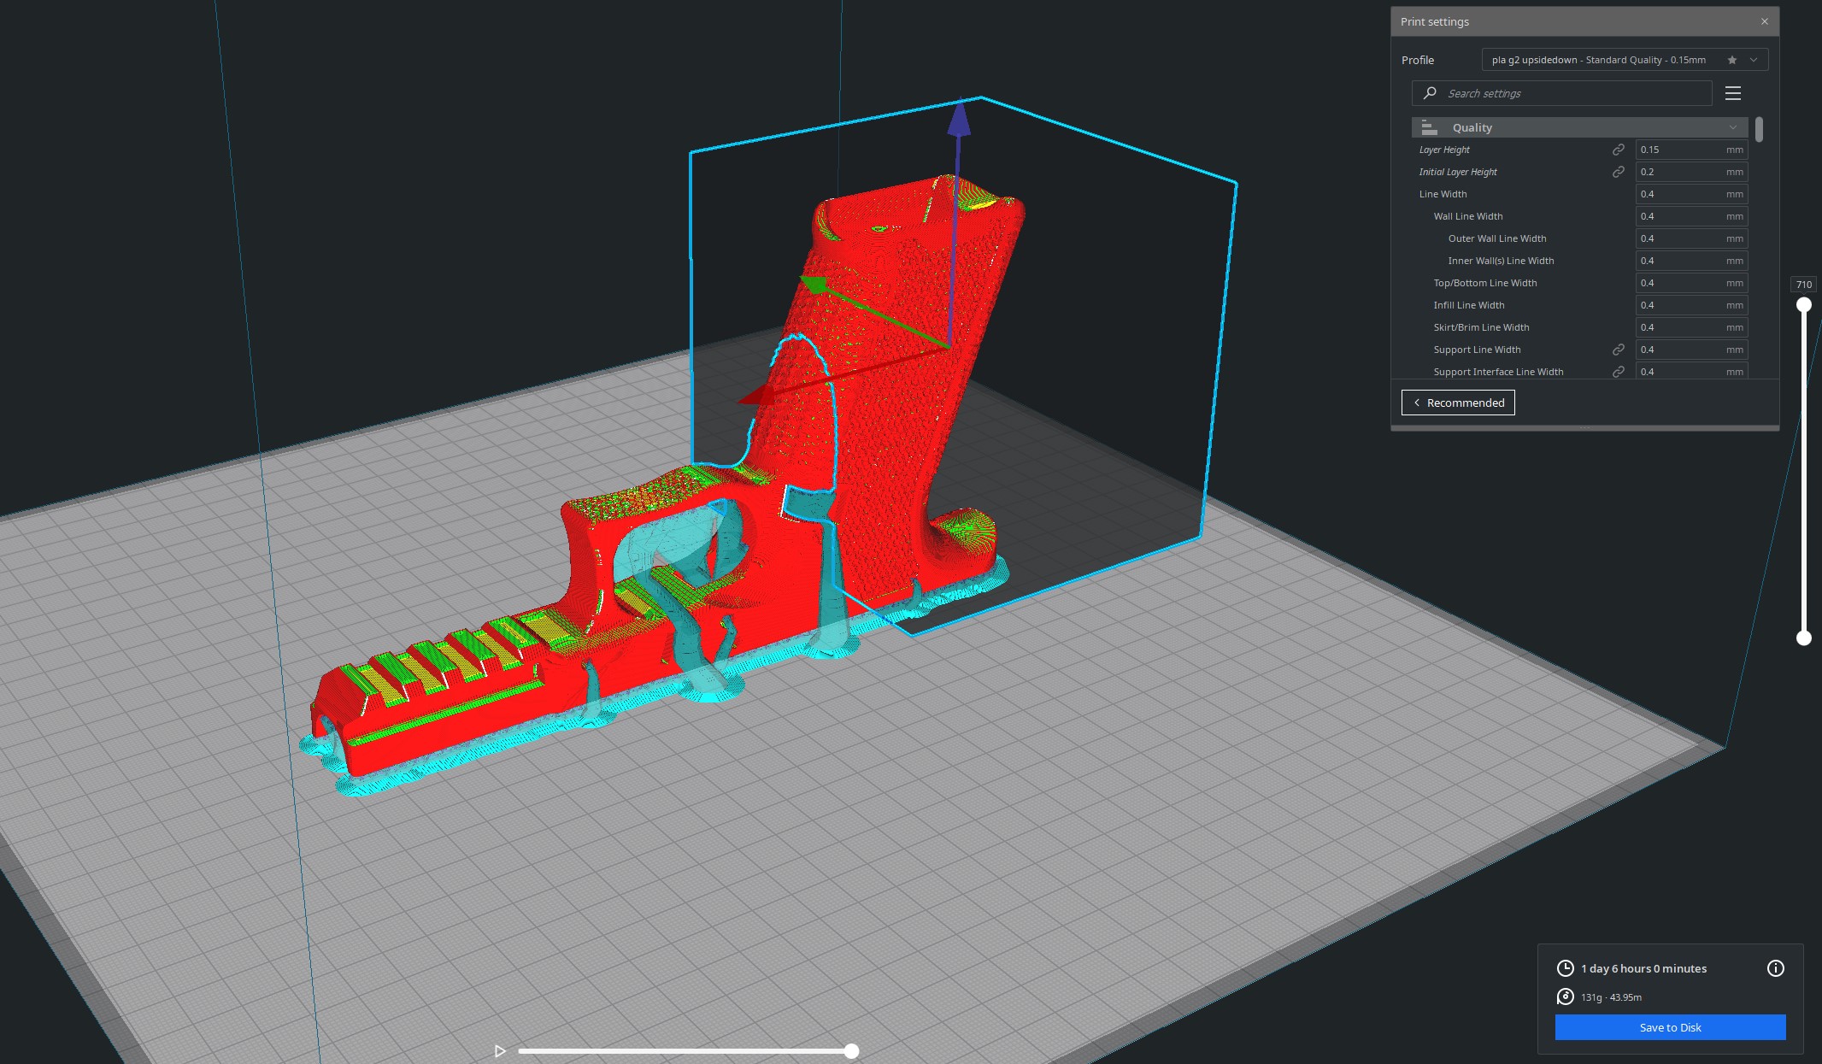Screen dimensions: 1822x1064
Task: Click the star icon in the Profile field
Action: [x=1731, y=60]
